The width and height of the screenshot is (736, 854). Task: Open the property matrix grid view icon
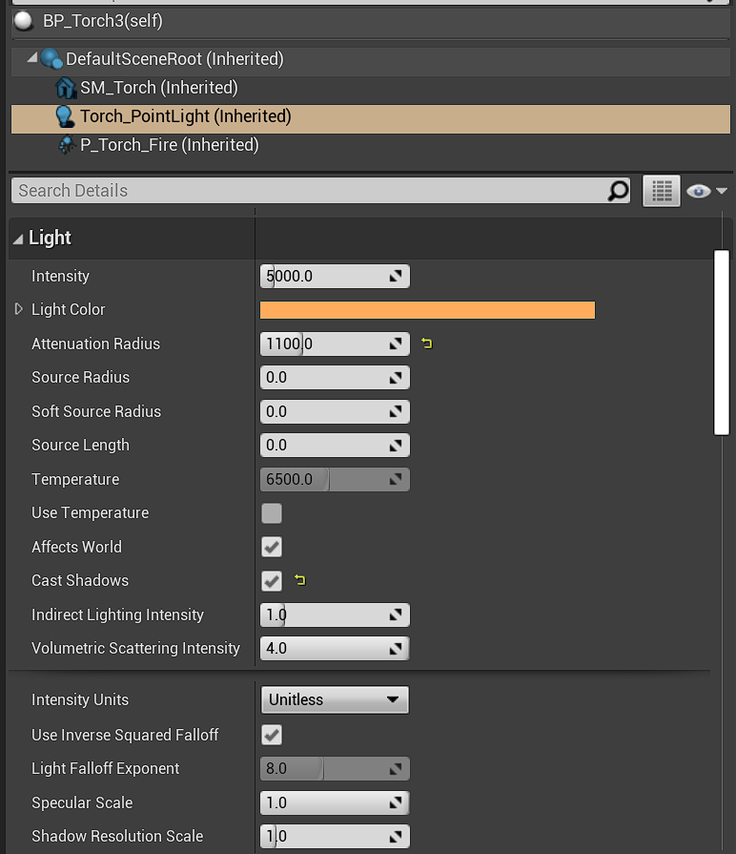point(662,191)
